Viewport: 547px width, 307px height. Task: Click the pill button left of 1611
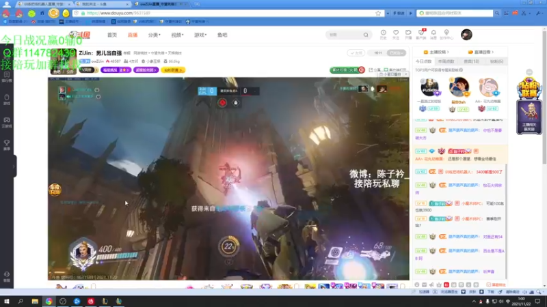click(356, 53)
